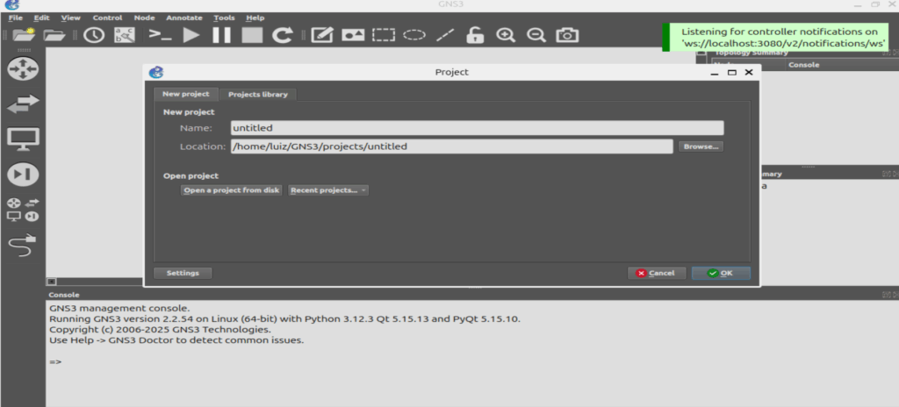The image size is (899, 407).
Task: Open the Switches device category
Action: tap(23, 104)
